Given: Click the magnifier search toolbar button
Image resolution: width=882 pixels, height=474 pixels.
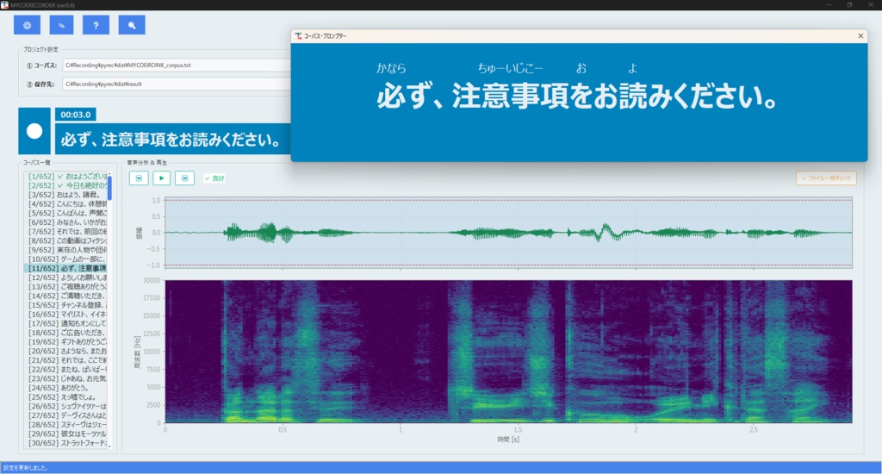Looking at the screenshot, I should (x=132, y=25).
